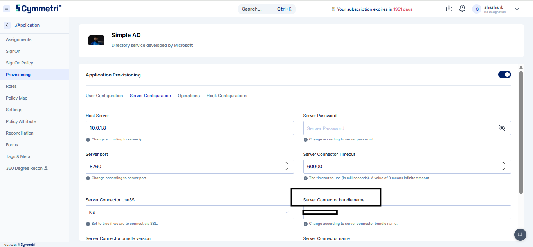Image resolution: width=533 pixels, height=247 pixels.
Task: Click the Server Connector bundle name field
Action: point(407,212)
